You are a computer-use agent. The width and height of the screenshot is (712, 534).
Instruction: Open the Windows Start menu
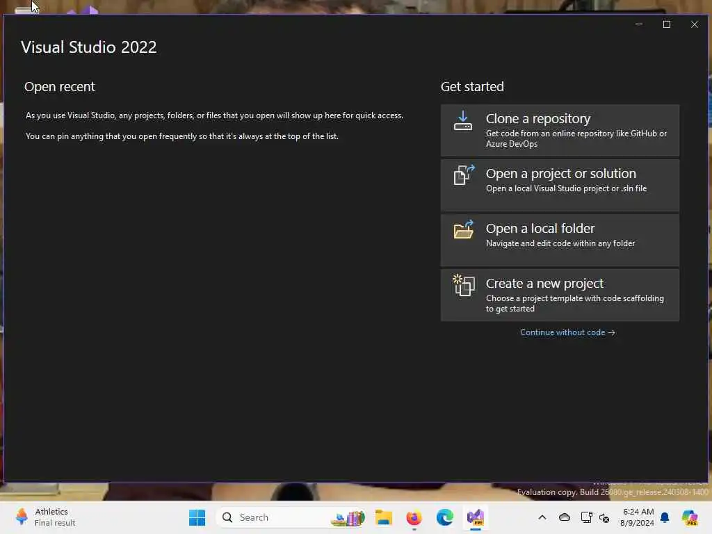pyautogui.click(x=197, y=517)
